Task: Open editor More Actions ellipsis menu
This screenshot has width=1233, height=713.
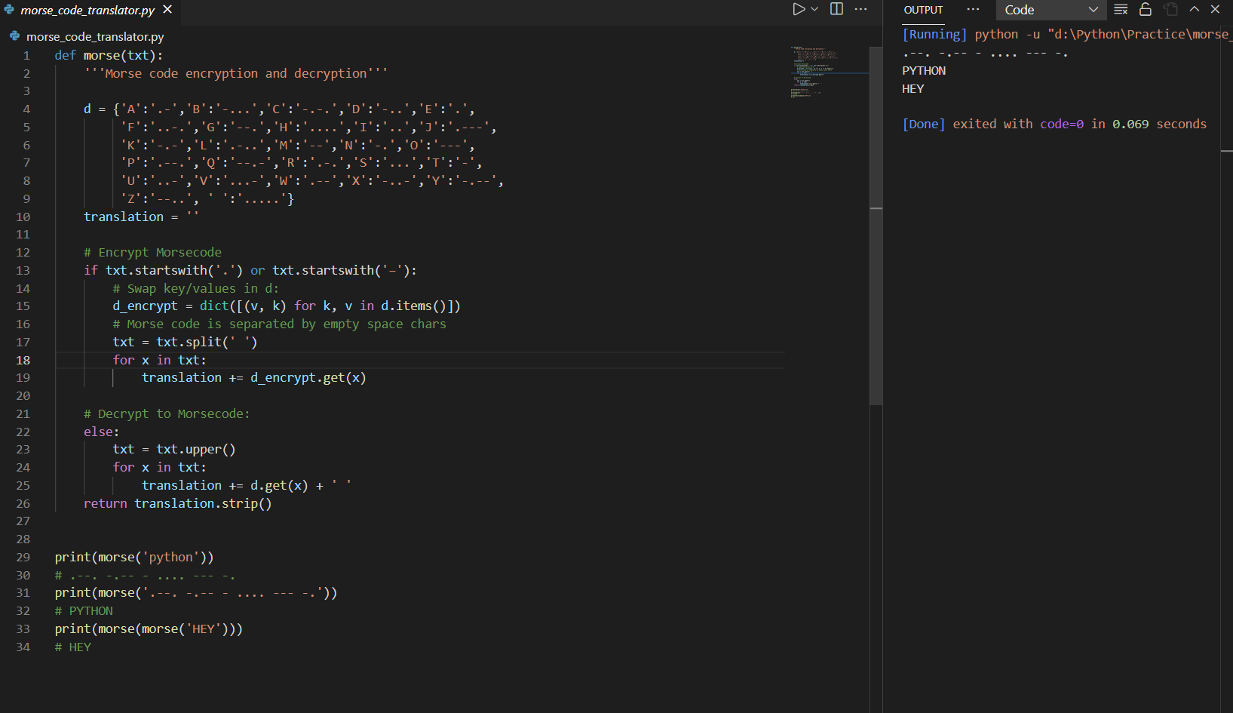Action: 860,9
